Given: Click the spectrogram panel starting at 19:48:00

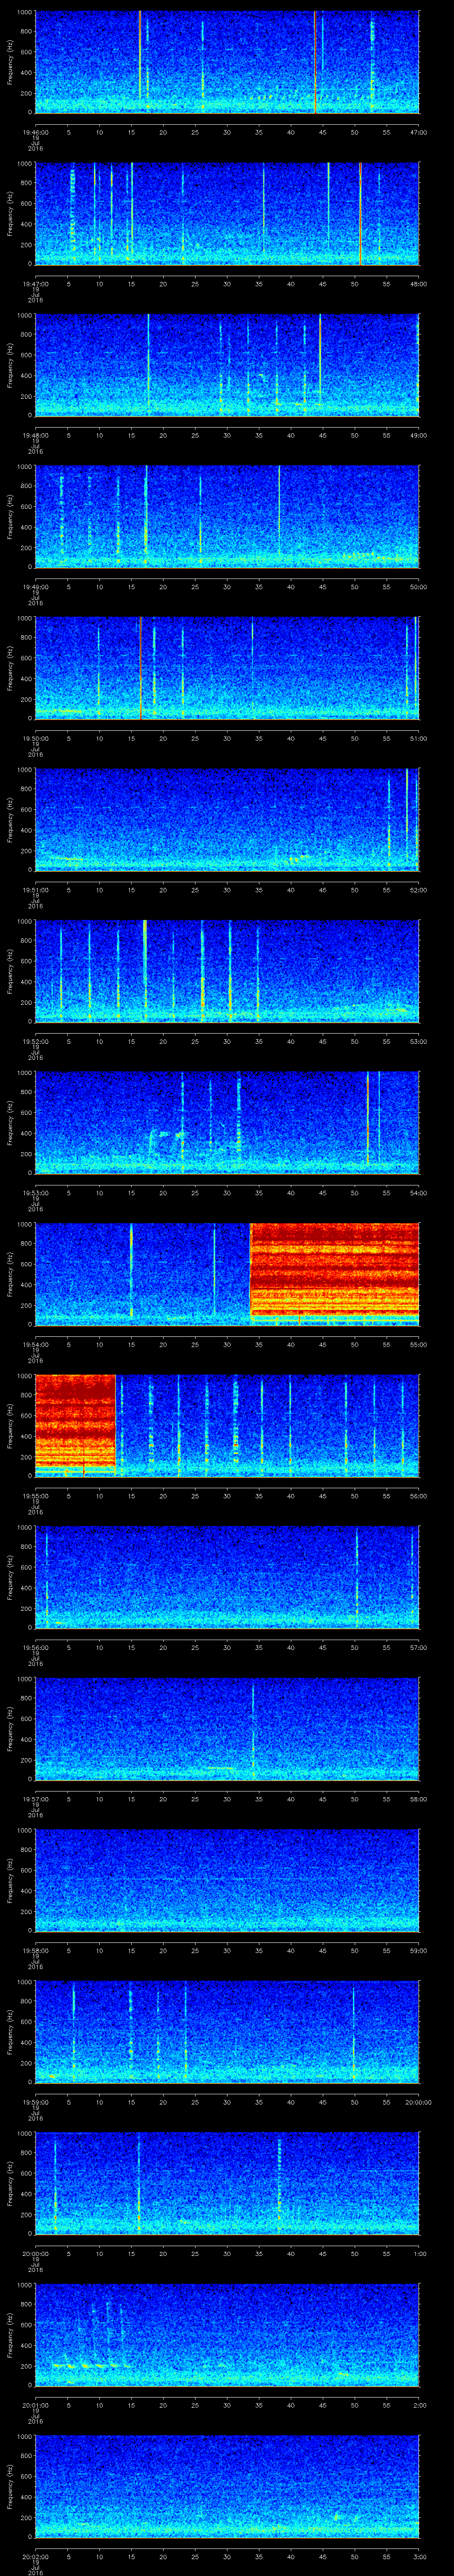Looking at the screenshot, I should (227, 365).
